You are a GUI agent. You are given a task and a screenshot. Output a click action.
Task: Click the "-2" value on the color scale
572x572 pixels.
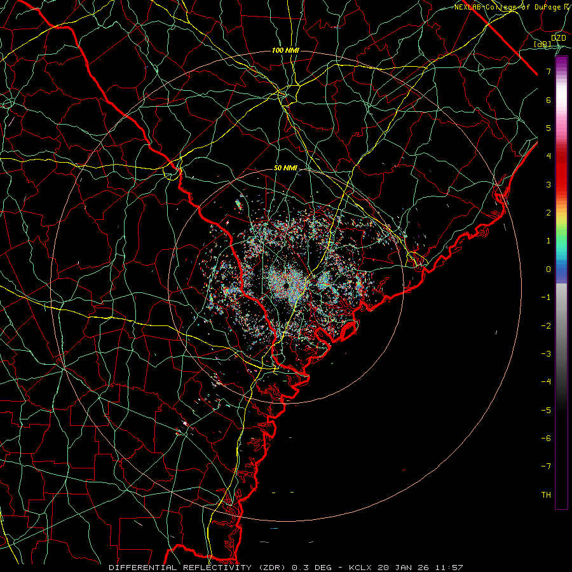[546, 325]
